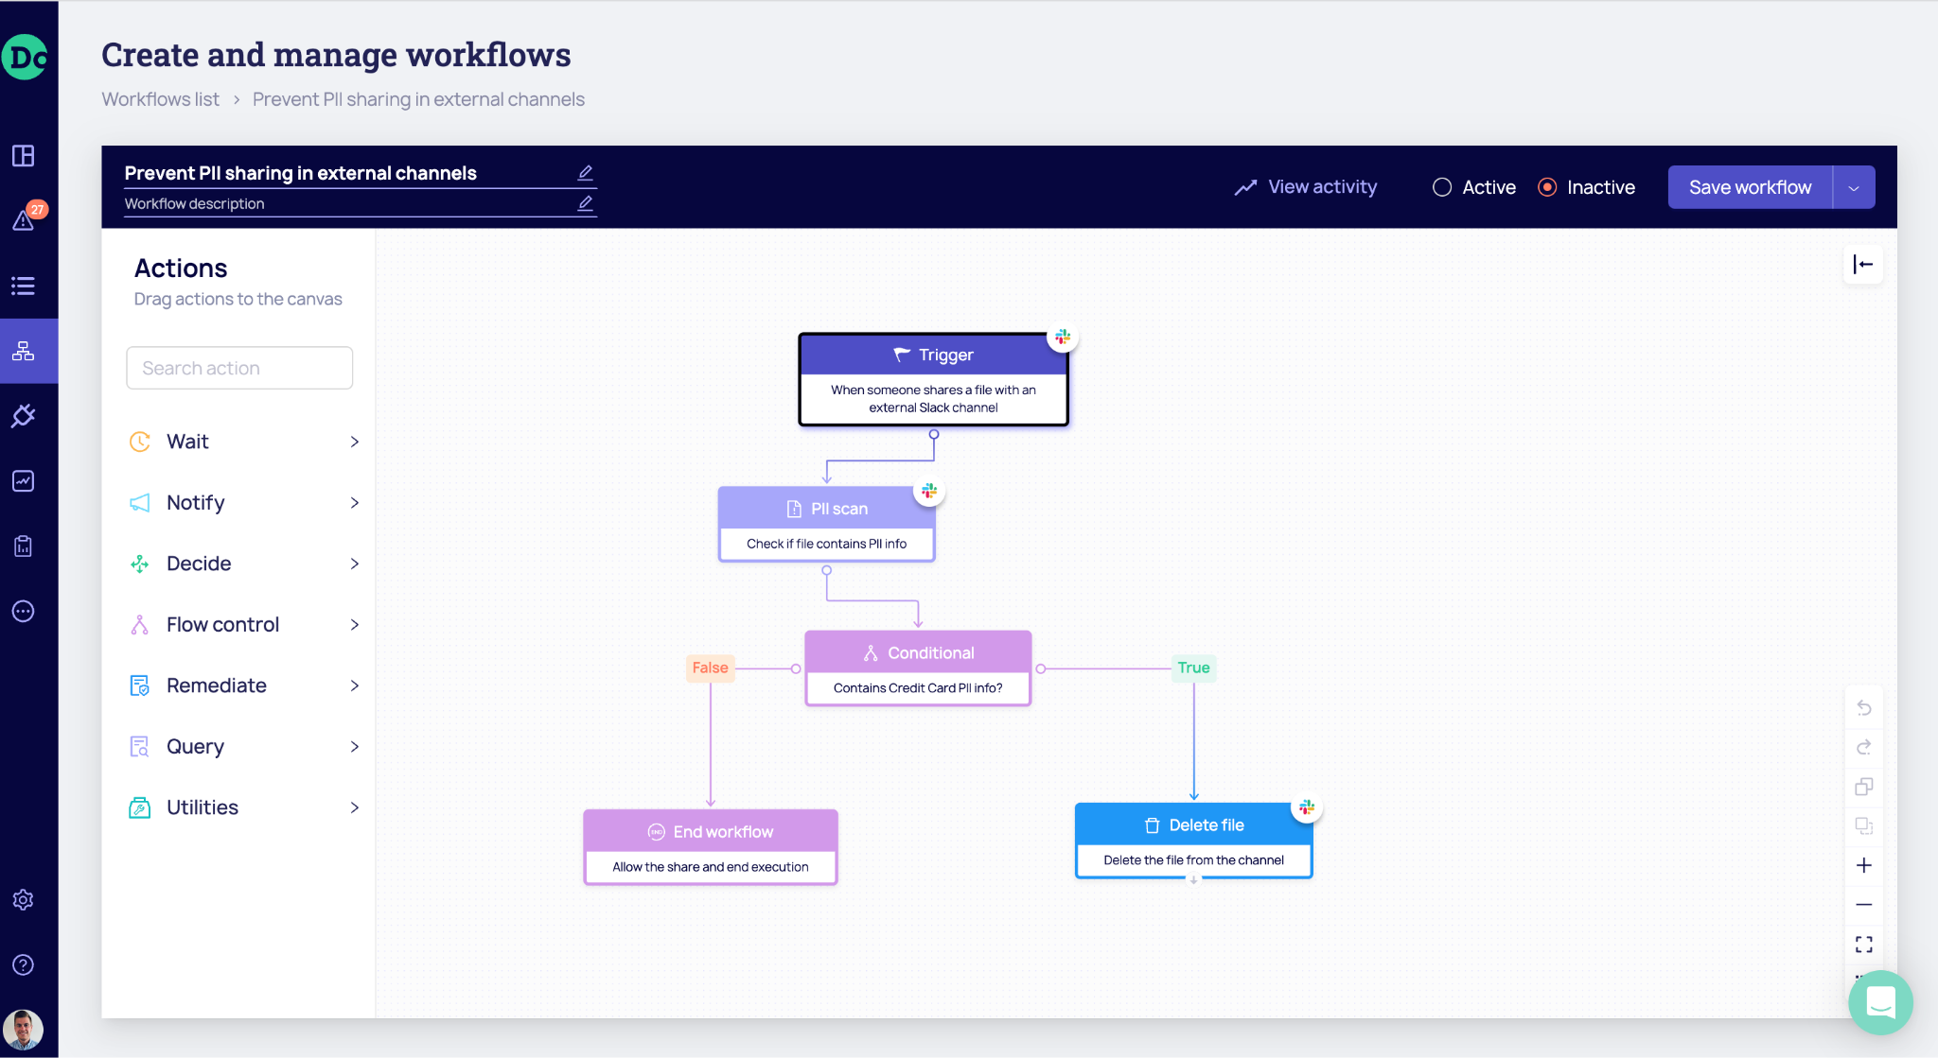Open Save workflow dropdown arrow
Image resolution: width=1938 pixels, height=1058 pixels.
[x=1854, y=187]
